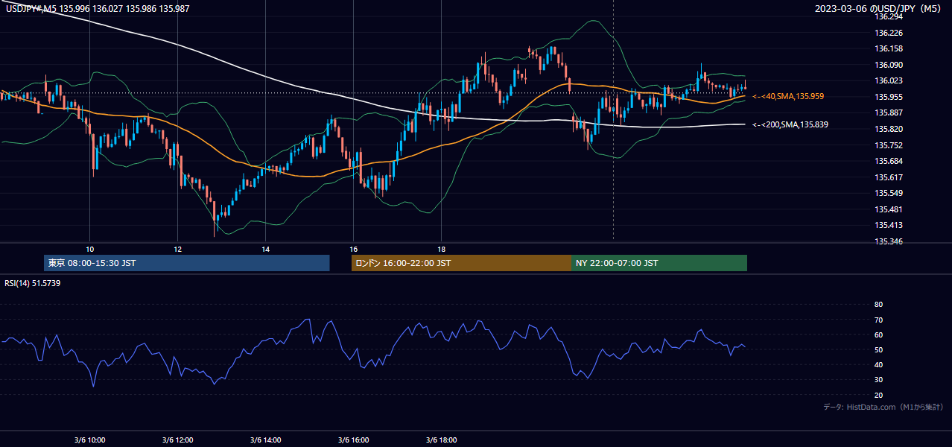The image size is (952, 447).
Task: Click the hour 10 time axis label
Action: pyautogui.click(x=89, y=248)
